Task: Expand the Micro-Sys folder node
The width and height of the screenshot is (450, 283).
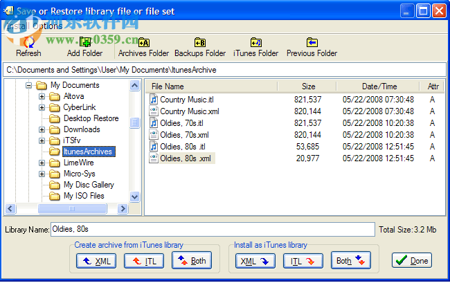Action: tap(42, 174)
